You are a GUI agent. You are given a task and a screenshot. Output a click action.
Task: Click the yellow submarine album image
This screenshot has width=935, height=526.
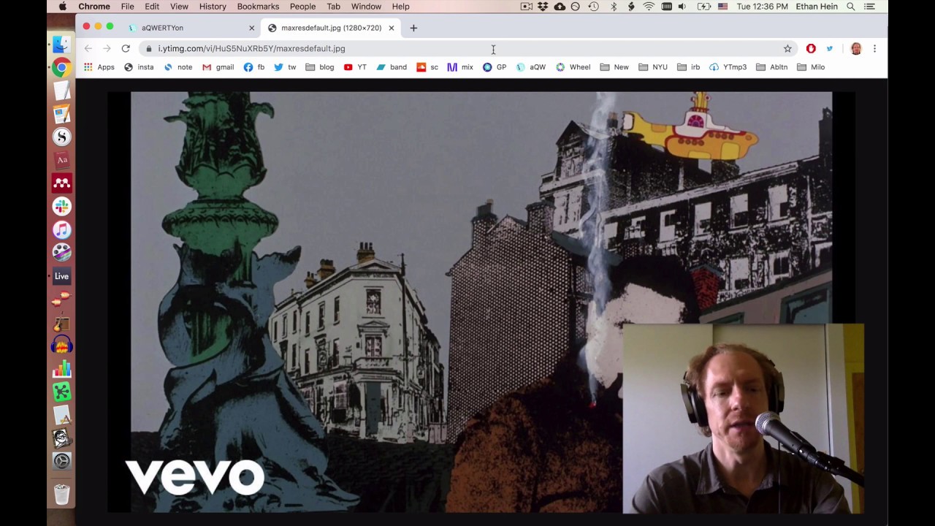481,302
